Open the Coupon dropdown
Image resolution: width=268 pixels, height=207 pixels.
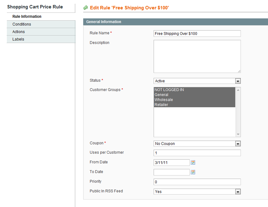(197, 144)
